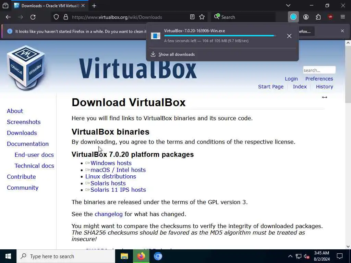351x263 pixels.
Task: Cancel the VirtualBox-7.0.20 download
Action: click(x=289, y=36)
